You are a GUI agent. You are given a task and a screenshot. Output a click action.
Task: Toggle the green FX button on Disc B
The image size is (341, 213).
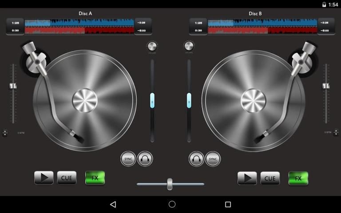click(x=298, y=178)
